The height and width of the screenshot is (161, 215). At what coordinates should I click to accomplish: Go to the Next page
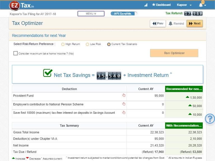pyautogui.click(x=195, y=23)
